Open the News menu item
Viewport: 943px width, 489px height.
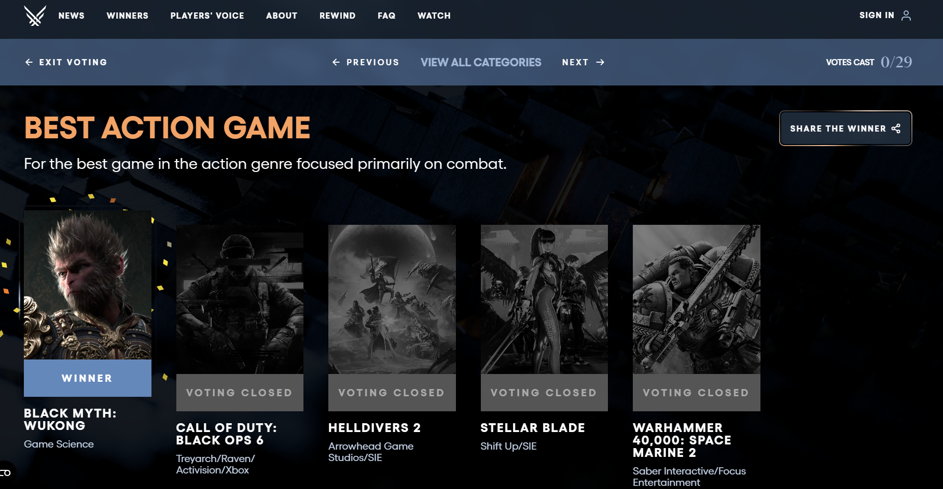72,16
